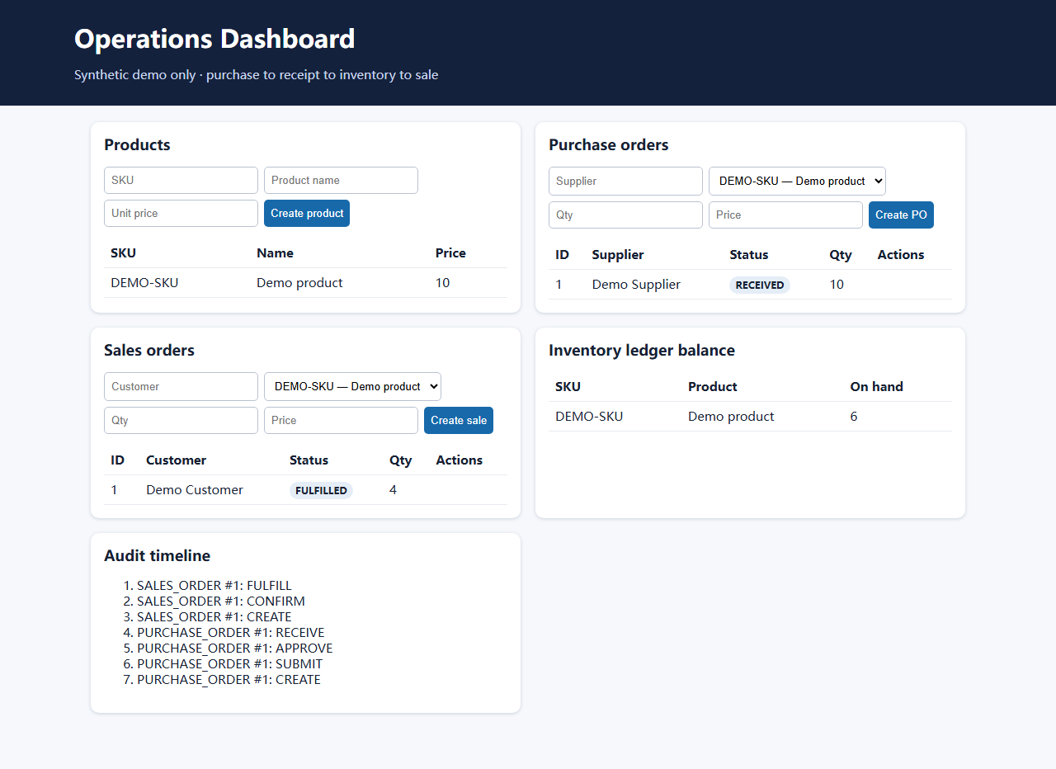Click On hand value 6
Screen dimensions: 1056x769
click(854, 416)
